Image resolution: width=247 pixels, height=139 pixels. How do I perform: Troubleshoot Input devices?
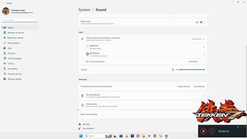coord(199,86)
